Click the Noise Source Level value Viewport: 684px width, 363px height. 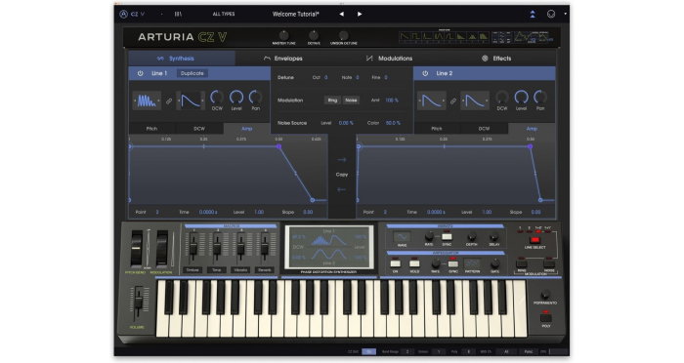pos(346,123)
